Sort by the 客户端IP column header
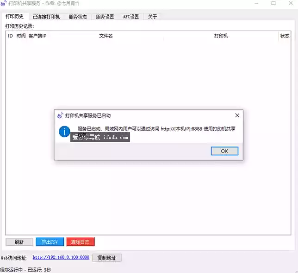This screenshot has width=298, height=273. 37,36
